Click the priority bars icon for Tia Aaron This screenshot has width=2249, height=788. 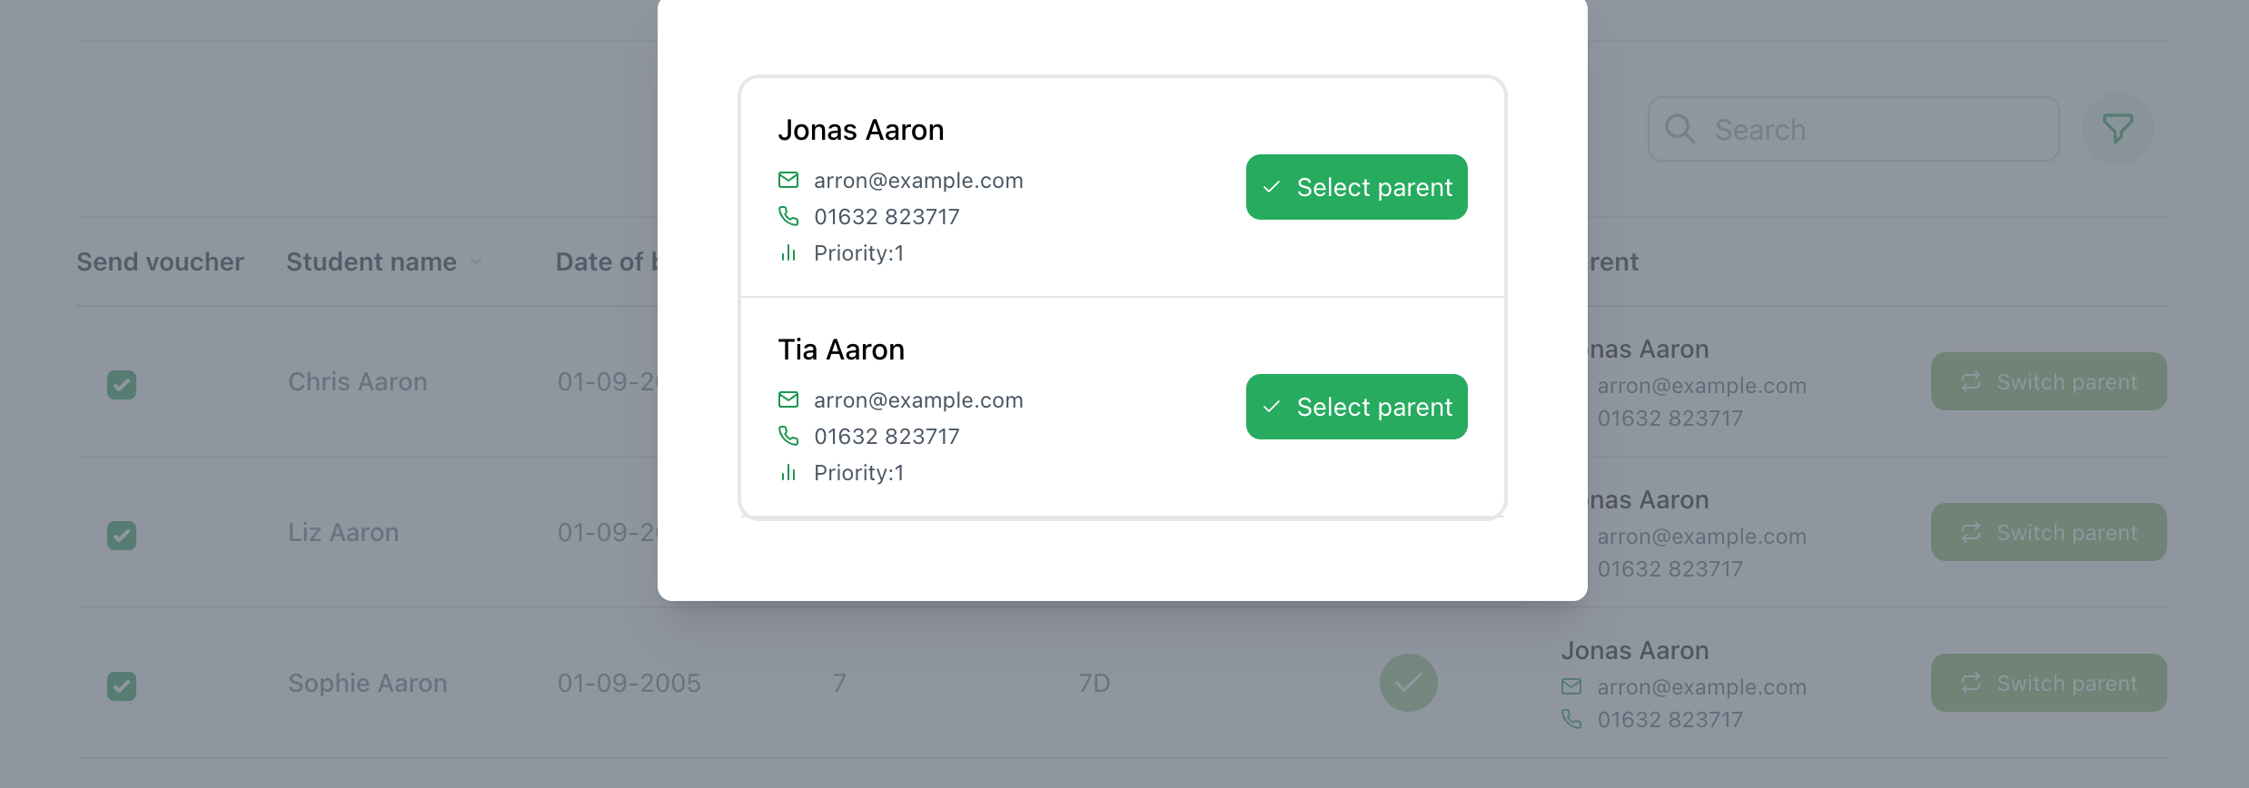pos(788,472)
